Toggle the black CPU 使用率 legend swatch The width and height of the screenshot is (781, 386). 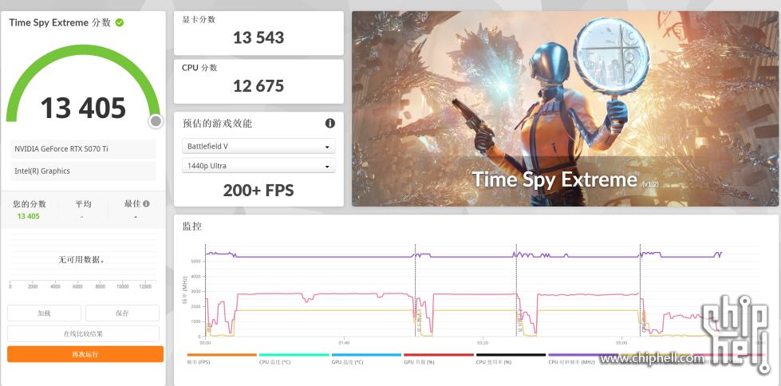[511, 355]
